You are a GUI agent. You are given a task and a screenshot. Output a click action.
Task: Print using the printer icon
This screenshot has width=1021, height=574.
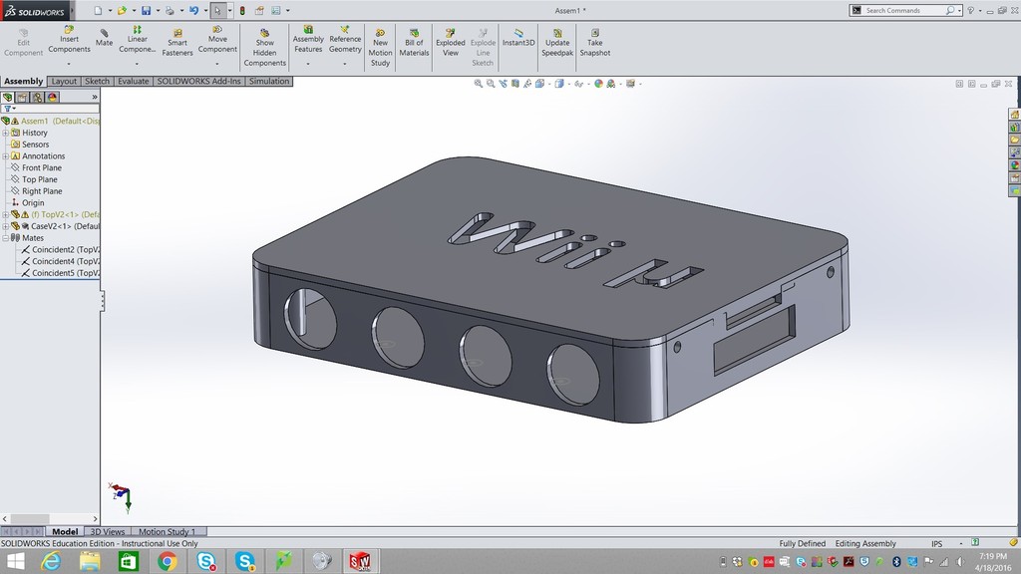[x=170, y=10]
